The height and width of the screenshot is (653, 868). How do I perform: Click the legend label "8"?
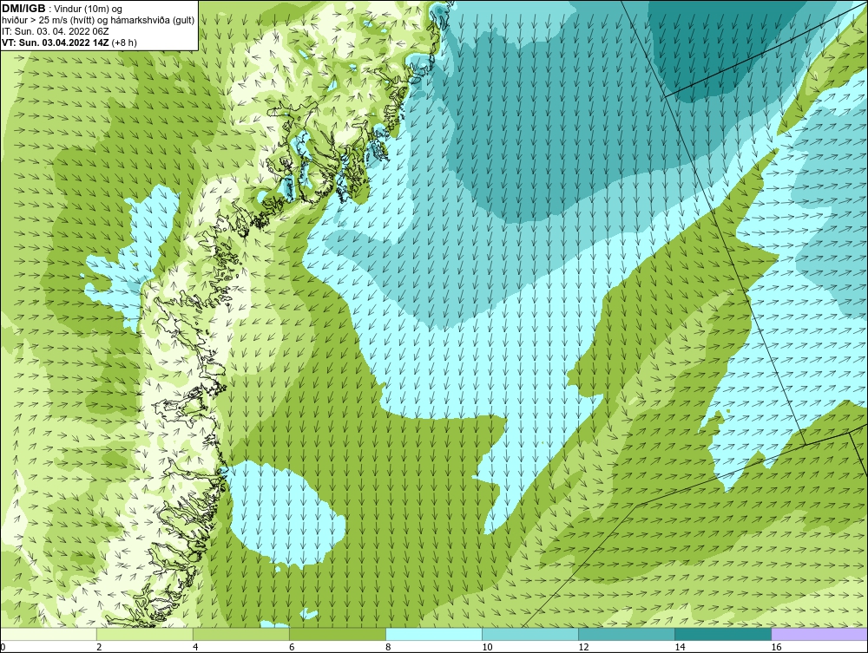387,648
